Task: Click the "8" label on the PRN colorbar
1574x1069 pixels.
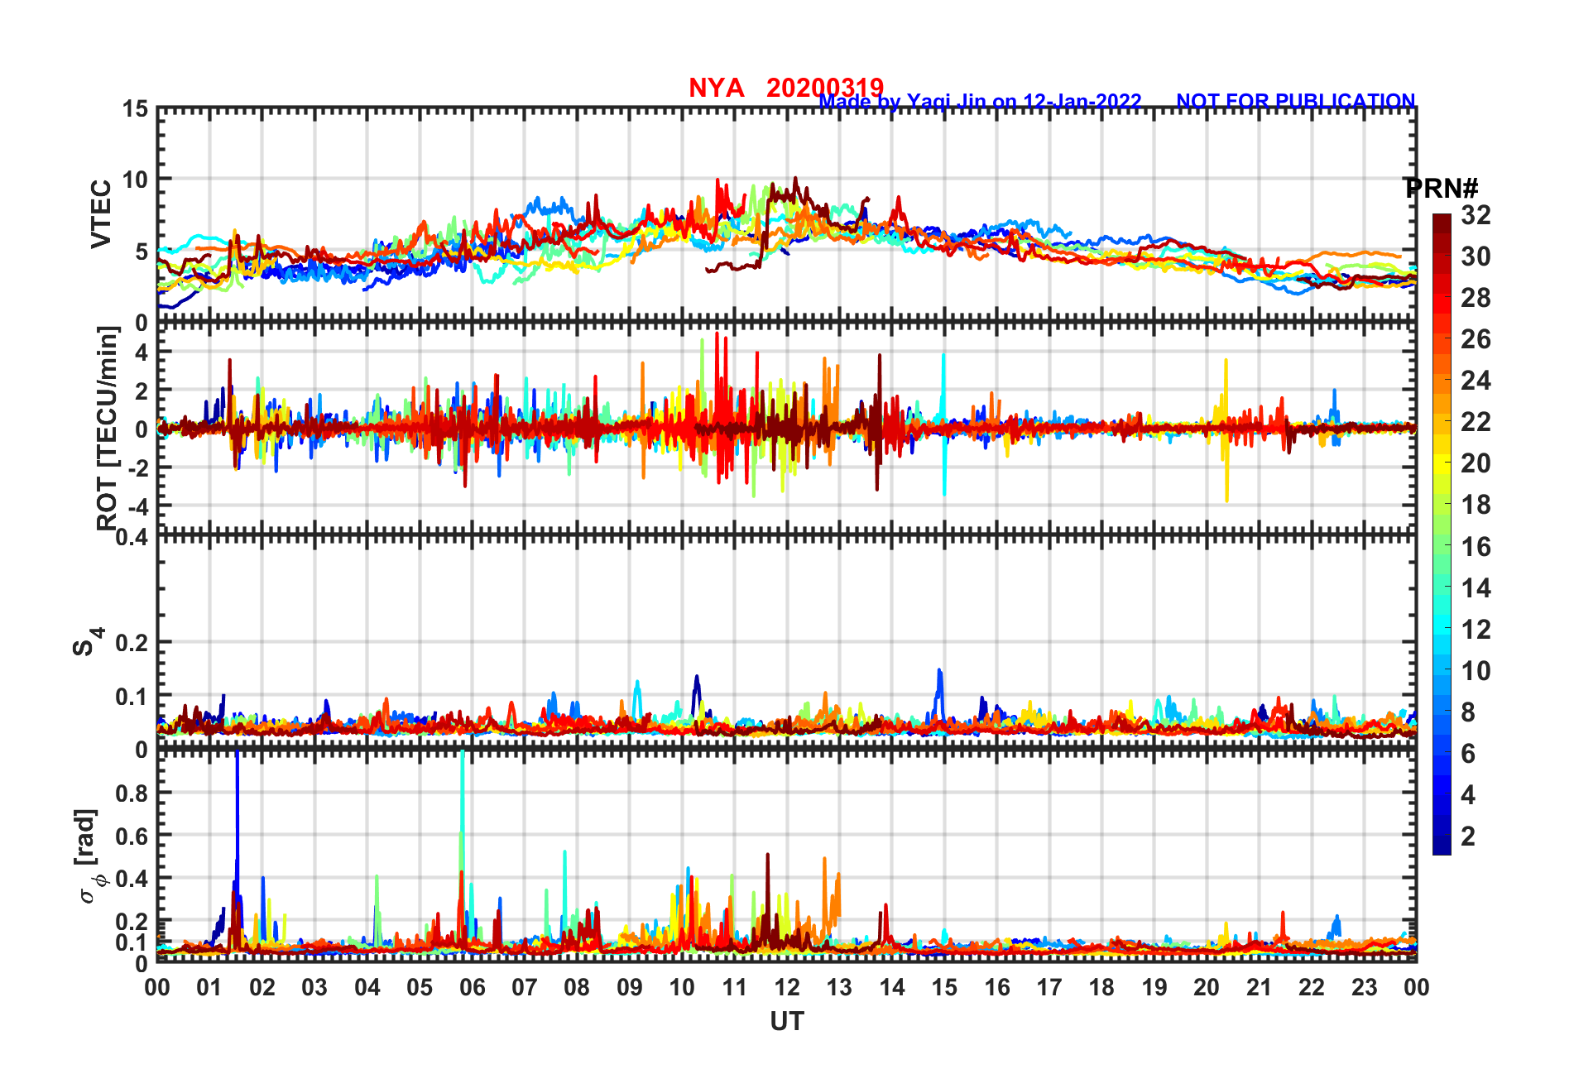Action: pos(1468,712)
